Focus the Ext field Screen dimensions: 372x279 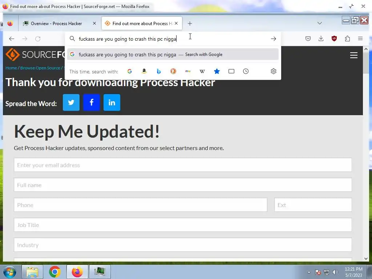313,205
